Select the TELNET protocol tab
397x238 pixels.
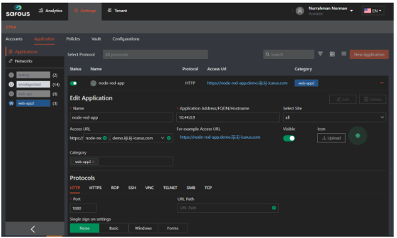pos(170,188)
